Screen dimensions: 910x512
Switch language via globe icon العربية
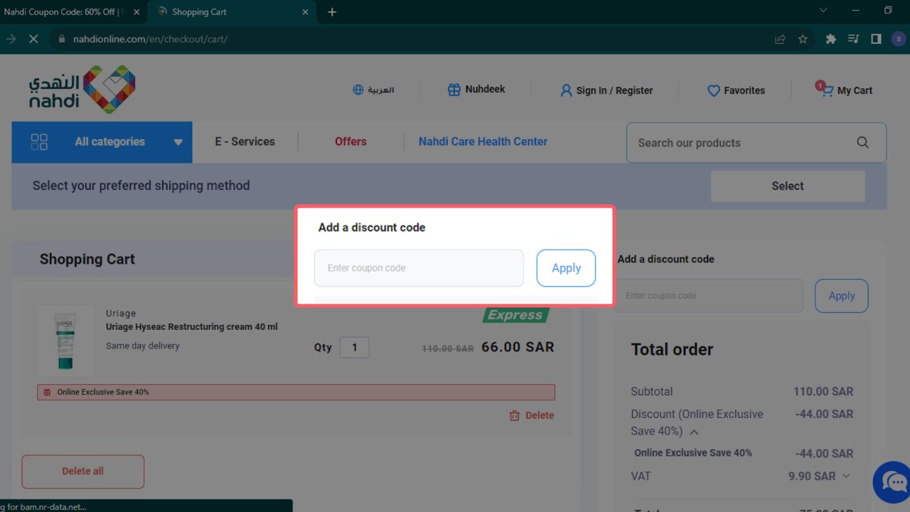click(373, 90)
